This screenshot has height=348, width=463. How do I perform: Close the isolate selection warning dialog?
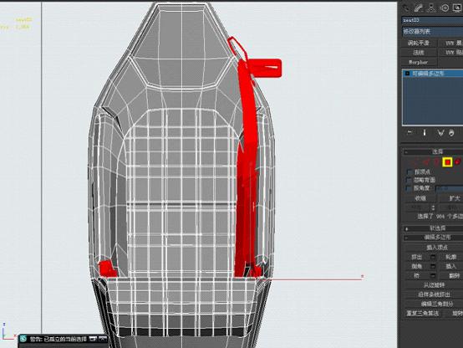coord(102,339)
